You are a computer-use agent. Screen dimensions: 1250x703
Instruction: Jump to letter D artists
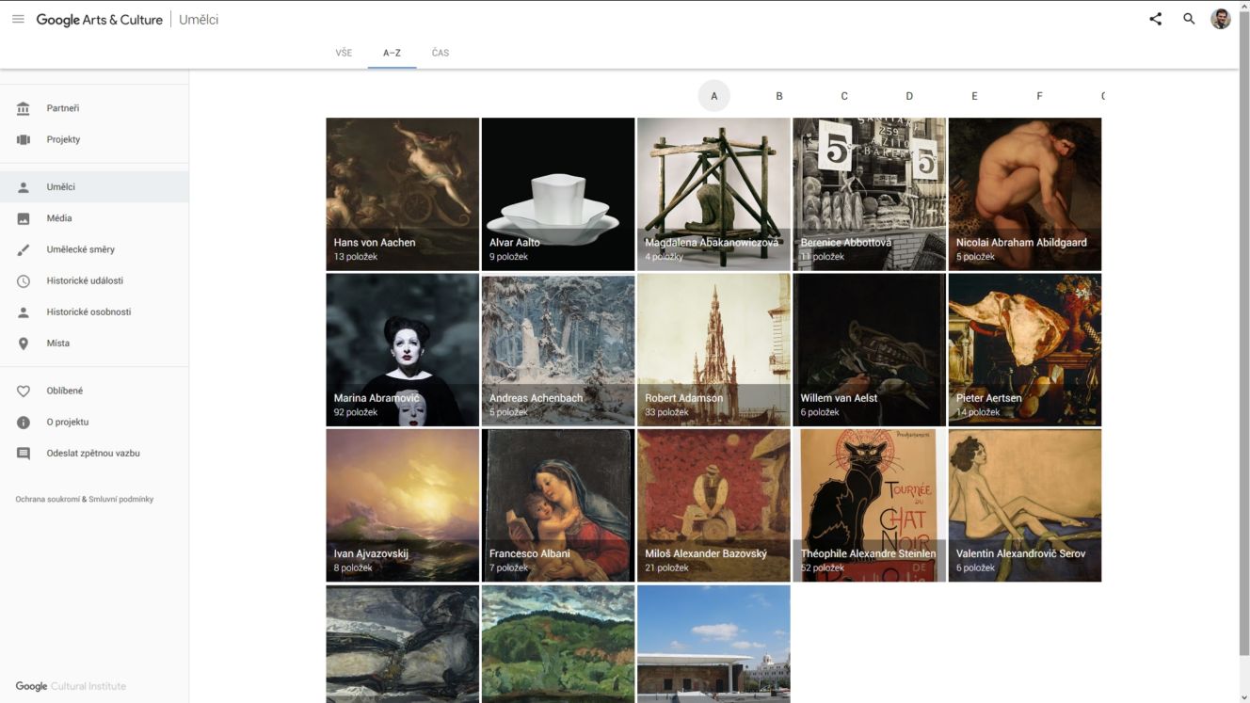point(909,96)
